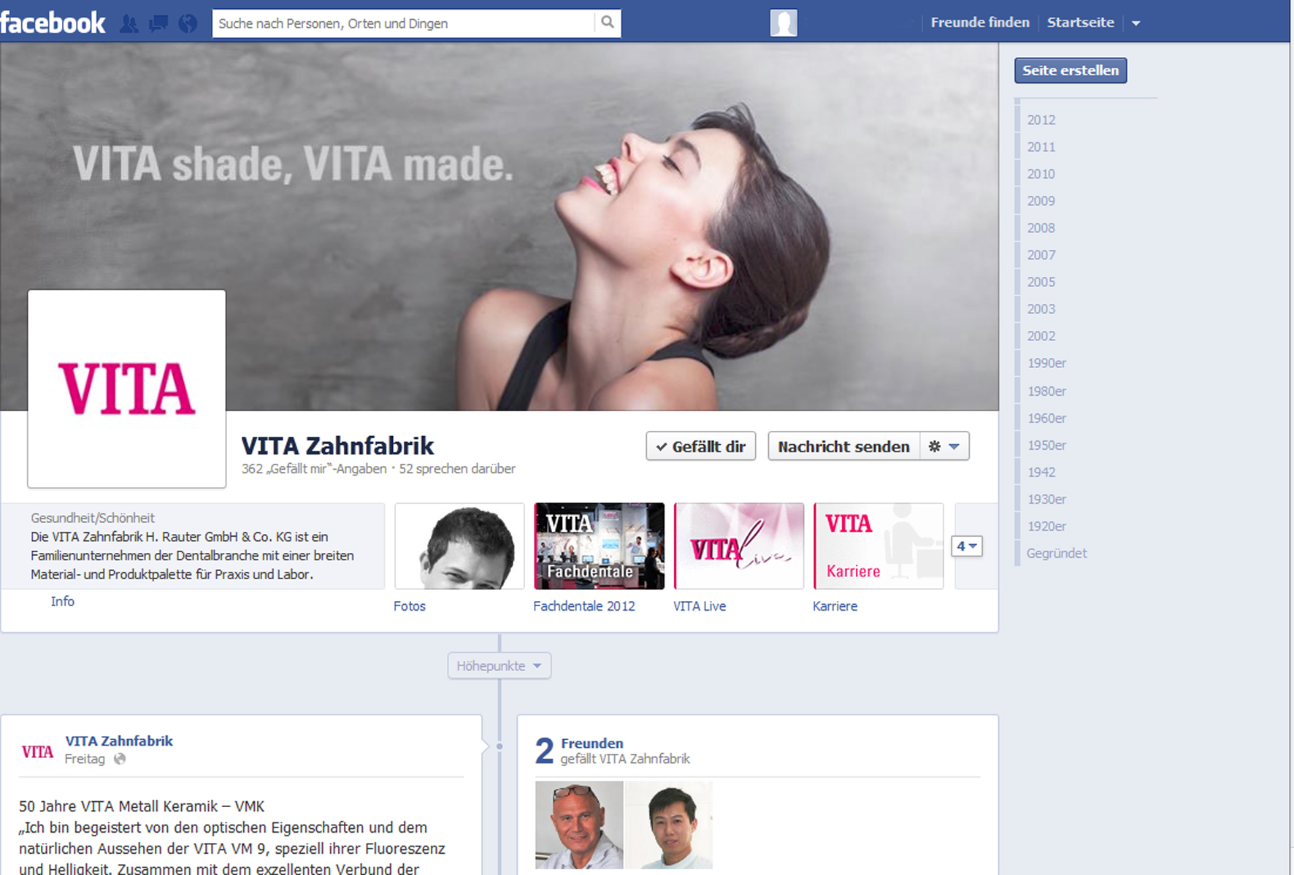Click Seite erstellen button
1294x875 pixels.
tap(1071, 71)
